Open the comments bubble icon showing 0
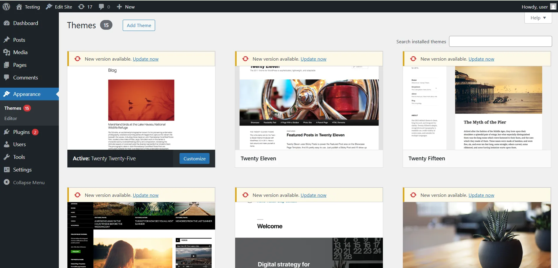This screenshot has width=558, height=268. click(101, 7)
